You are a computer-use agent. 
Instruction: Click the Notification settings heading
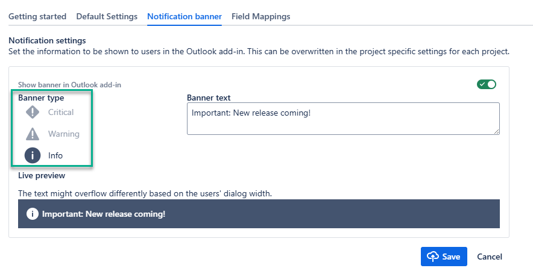(47, 40)
